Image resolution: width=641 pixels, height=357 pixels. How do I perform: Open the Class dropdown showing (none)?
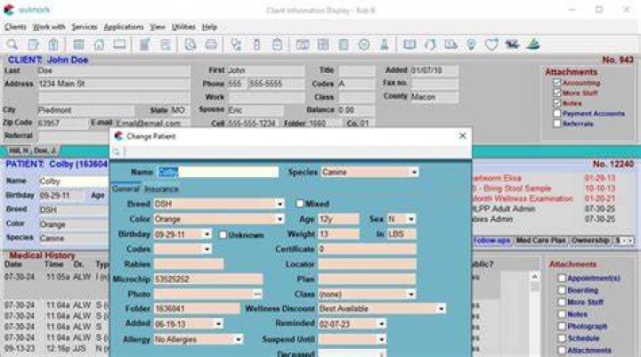(x=410, y=294)
